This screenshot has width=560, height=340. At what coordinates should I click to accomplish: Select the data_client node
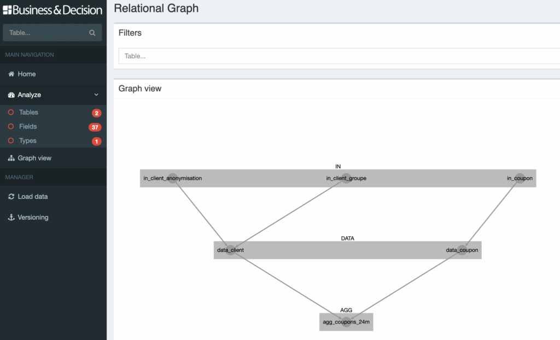tap(230, 250)
